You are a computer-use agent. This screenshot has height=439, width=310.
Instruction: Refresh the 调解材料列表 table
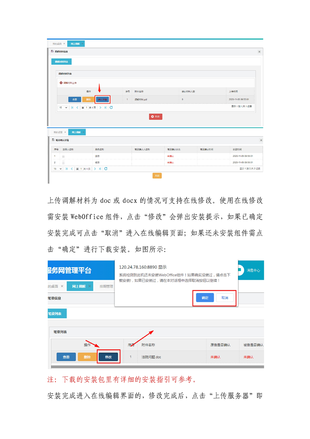111,108
